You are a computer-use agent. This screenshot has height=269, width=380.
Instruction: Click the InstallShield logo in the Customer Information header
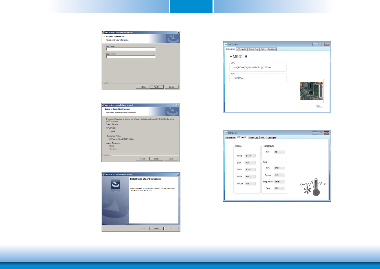pos(173,39)
